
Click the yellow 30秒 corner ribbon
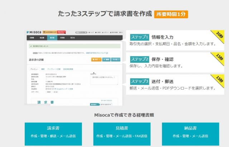[x=219, y=35]
